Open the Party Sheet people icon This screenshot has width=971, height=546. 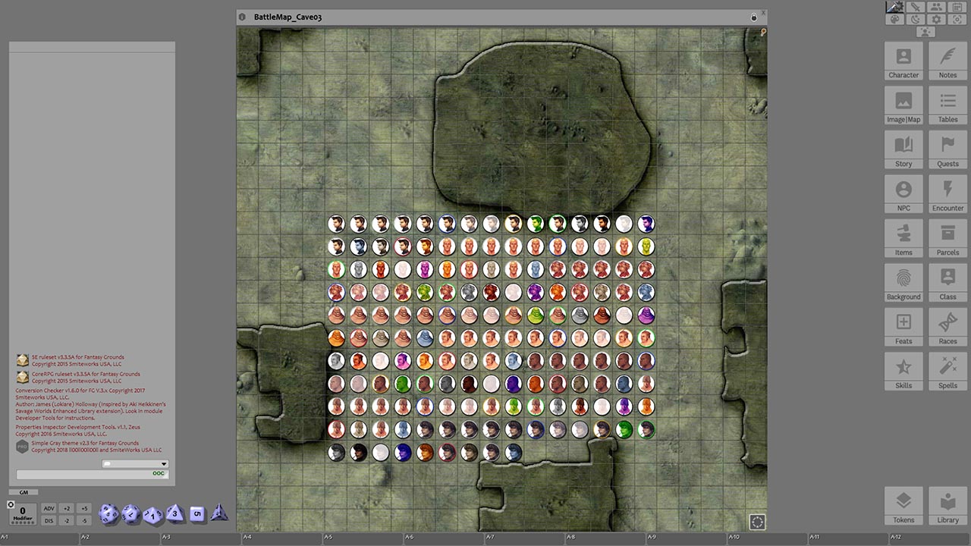[x=937, y=7]
